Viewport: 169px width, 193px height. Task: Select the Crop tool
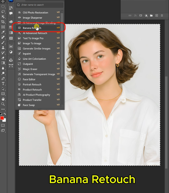coord(3,22)
